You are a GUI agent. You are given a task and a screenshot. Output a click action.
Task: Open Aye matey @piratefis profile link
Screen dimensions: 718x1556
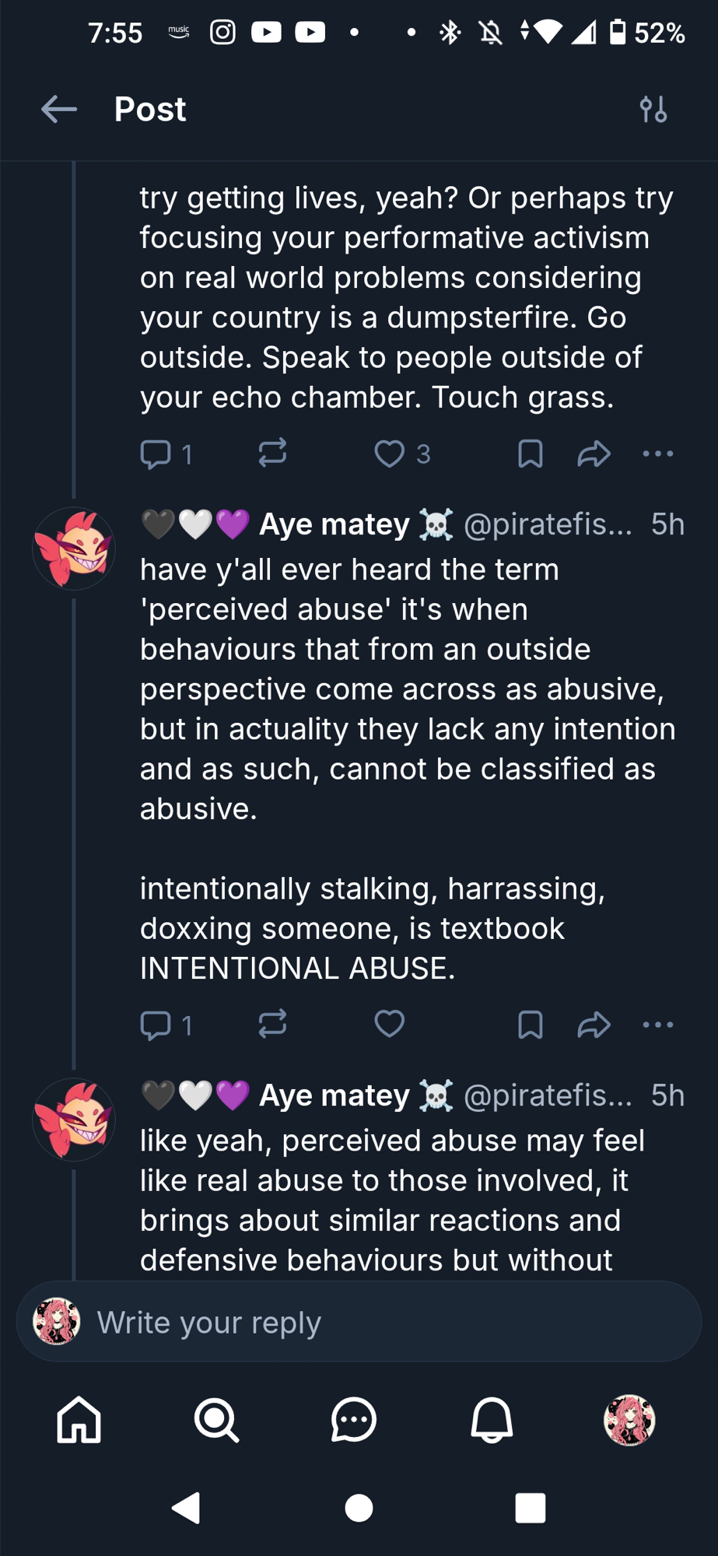[334, 525]
